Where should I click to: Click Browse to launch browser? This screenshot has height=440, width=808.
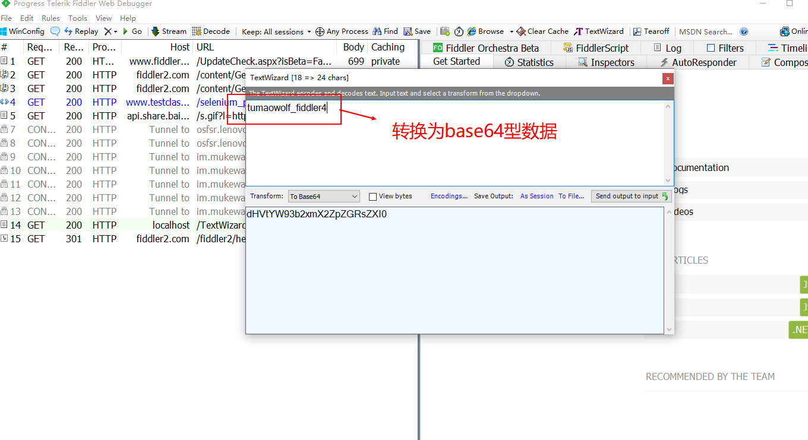tap(485, 31)
